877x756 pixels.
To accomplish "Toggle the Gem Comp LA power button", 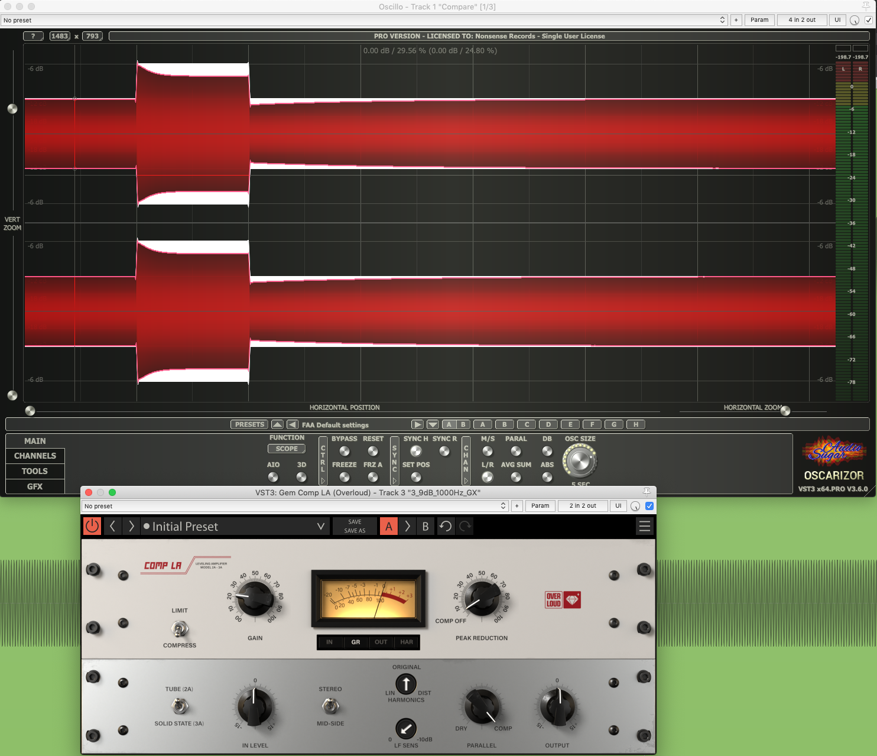I will coord(92,526).
